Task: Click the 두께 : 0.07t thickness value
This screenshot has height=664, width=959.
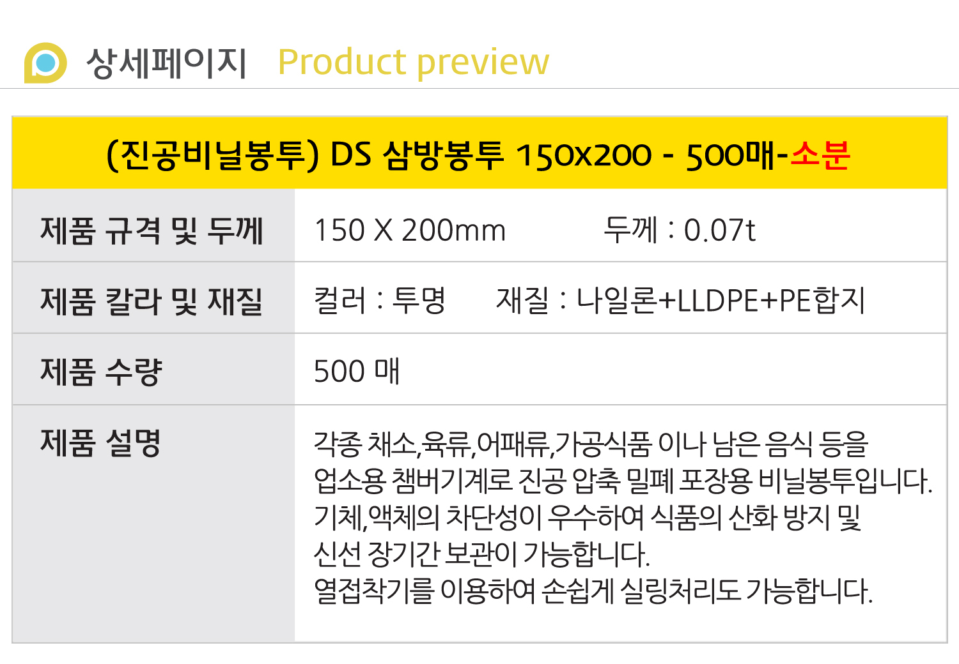Action: (x=680, y=230)
